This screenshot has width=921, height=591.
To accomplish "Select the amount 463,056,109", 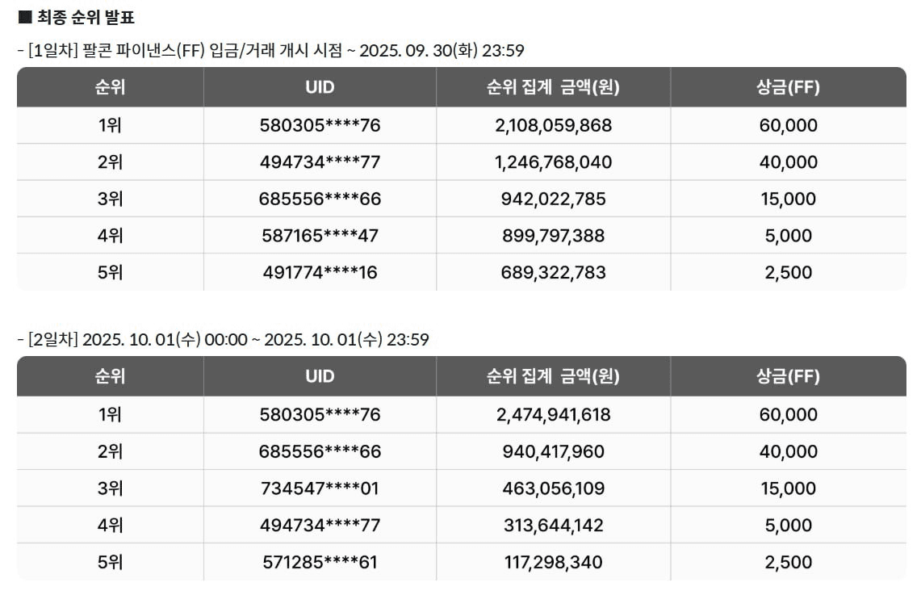I will pos(553,488).
